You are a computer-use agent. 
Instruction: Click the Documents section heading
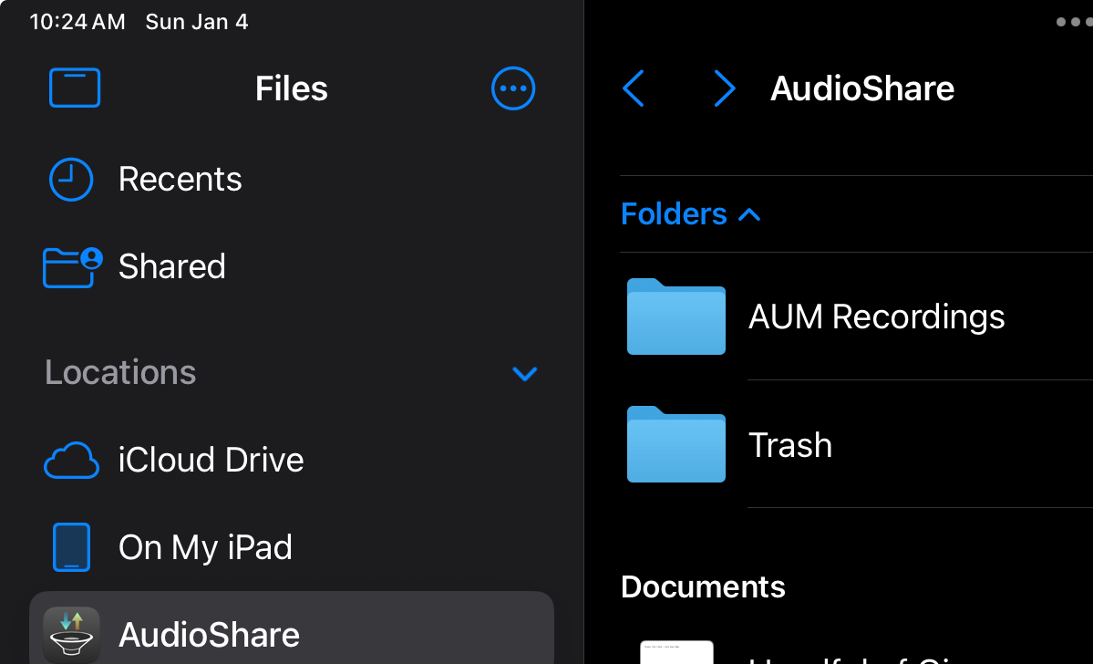[x=703, y=587]
